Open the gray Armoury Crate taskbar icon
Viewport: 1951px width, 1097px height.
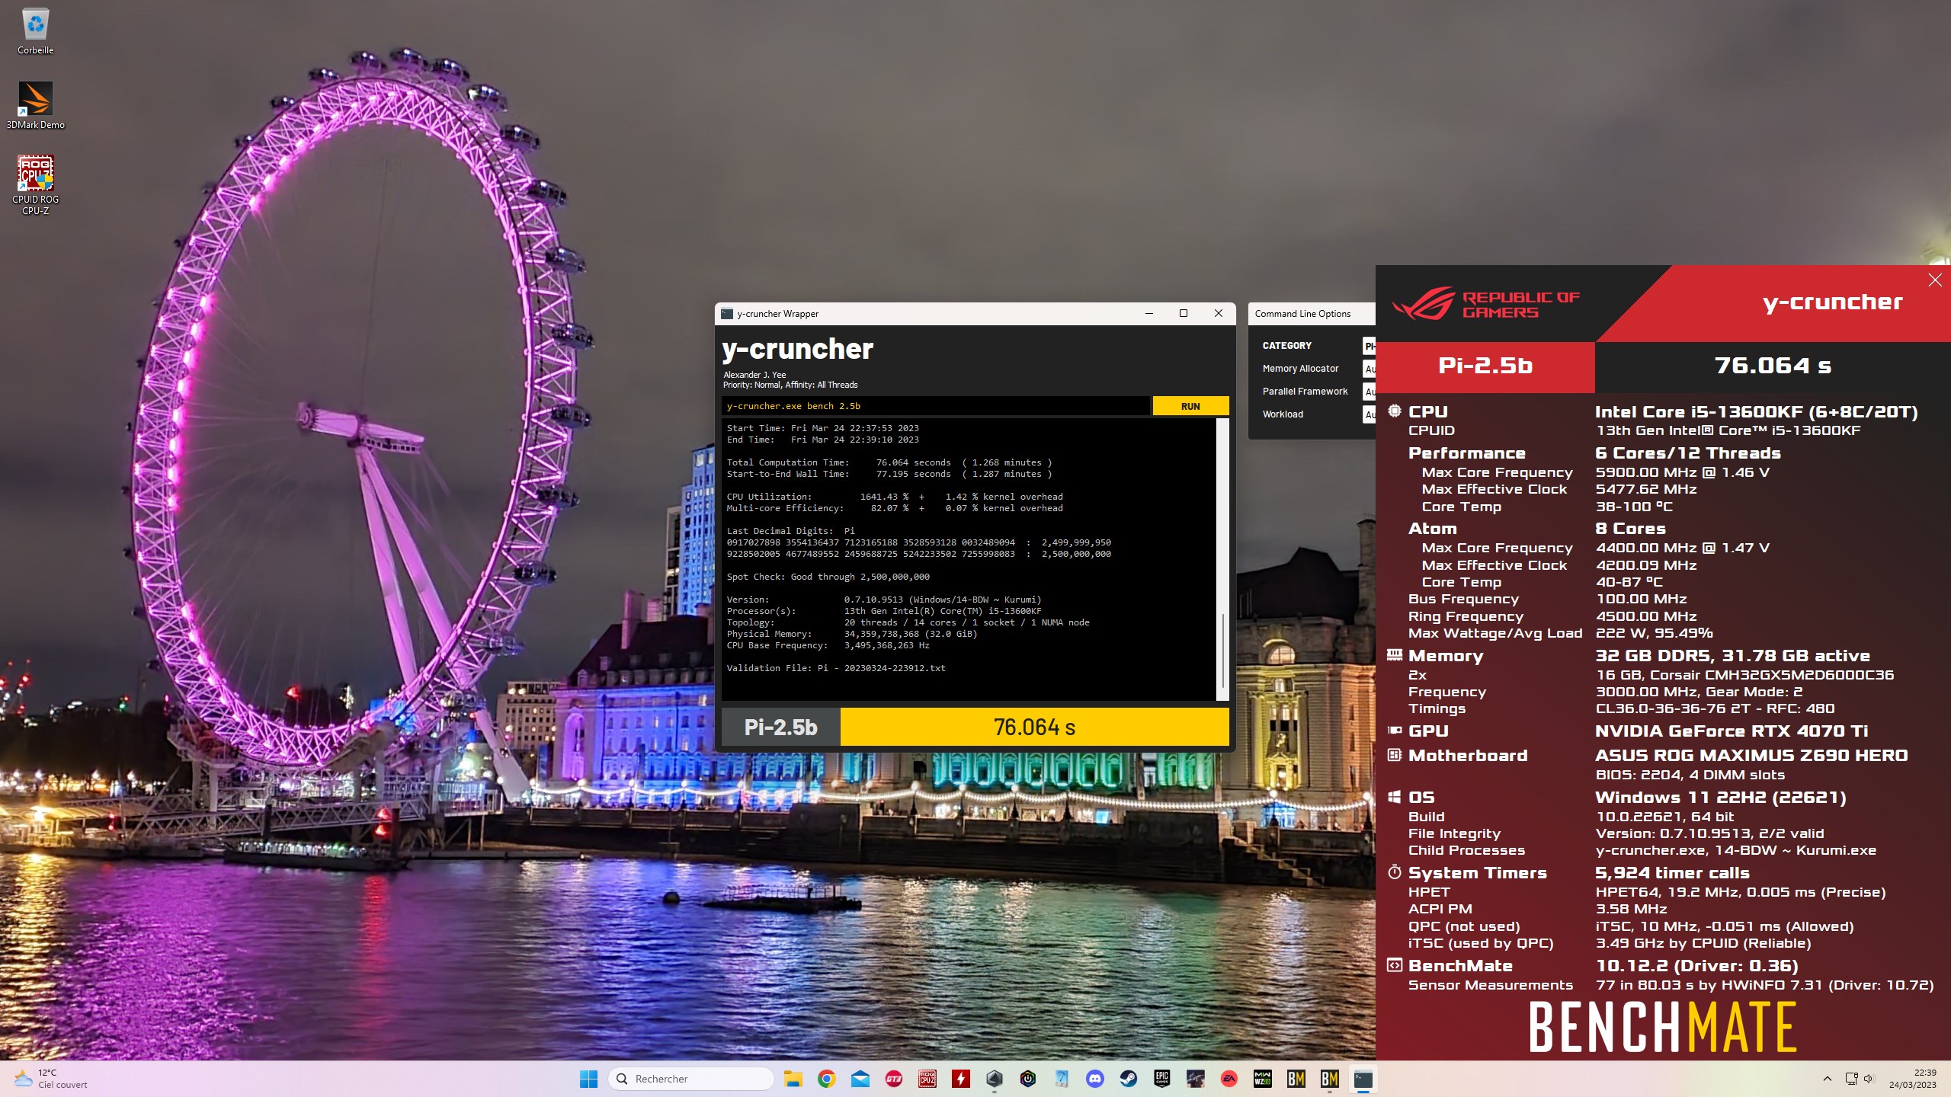(x=994, y=1079)
